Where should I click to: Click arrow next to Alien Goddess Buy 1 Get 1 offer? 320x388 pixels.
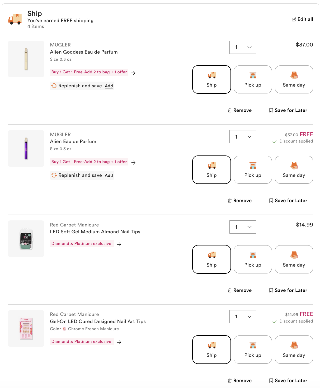coord(134,73)
